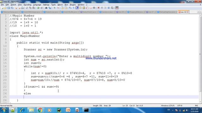Toggle synchronized horizontal scrolling icon
Screen dimensions: 202x113
point(66,8)
